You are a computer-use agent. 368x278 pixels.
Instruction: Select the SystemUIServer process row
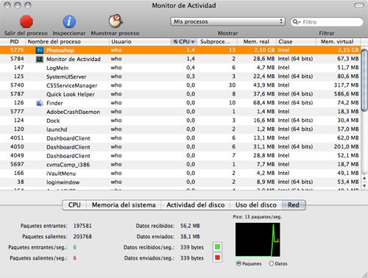(180, 76)
